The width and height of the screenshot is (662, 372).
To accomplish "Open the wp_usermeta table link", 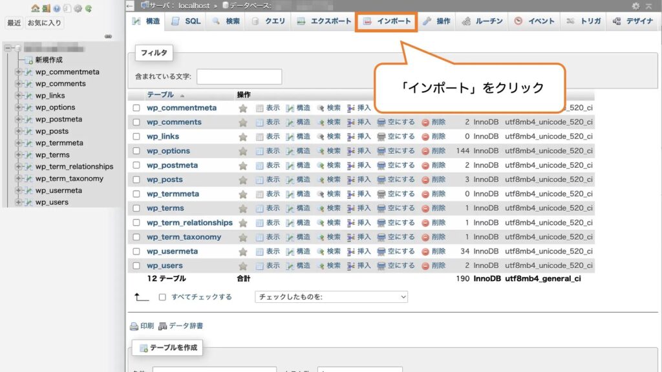I will coord(172,251).
